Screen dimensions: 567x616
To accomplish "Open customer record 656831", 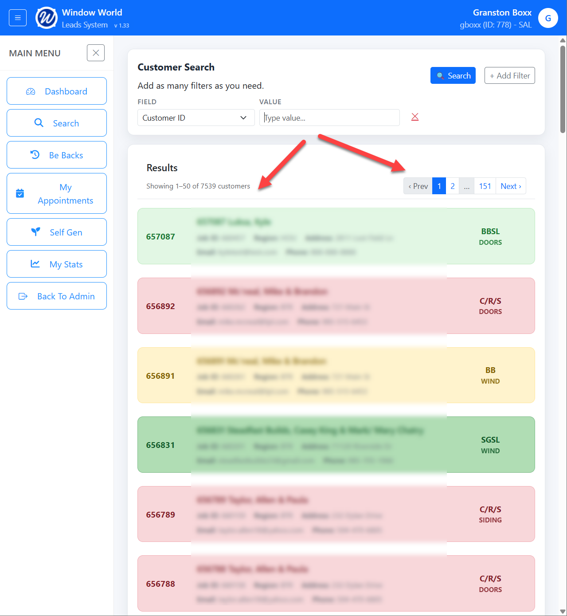I will coord(336,445).
